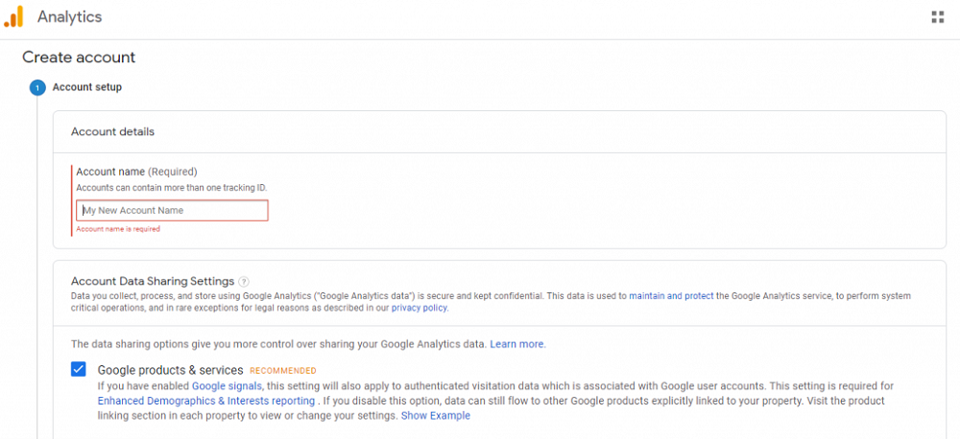Open the 'maintain and protect' link
The height and width of the screenshot is (439, 960).
(x=671, y=296)
